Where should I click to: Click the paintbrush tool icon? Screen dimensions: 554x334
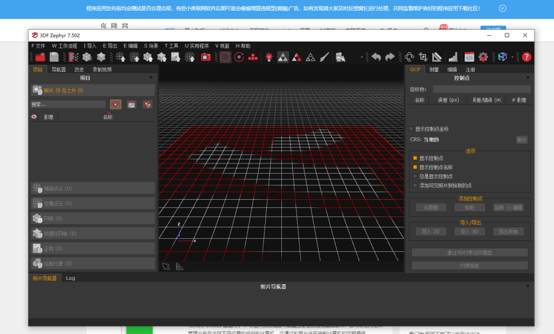click(x=325, y=57)
